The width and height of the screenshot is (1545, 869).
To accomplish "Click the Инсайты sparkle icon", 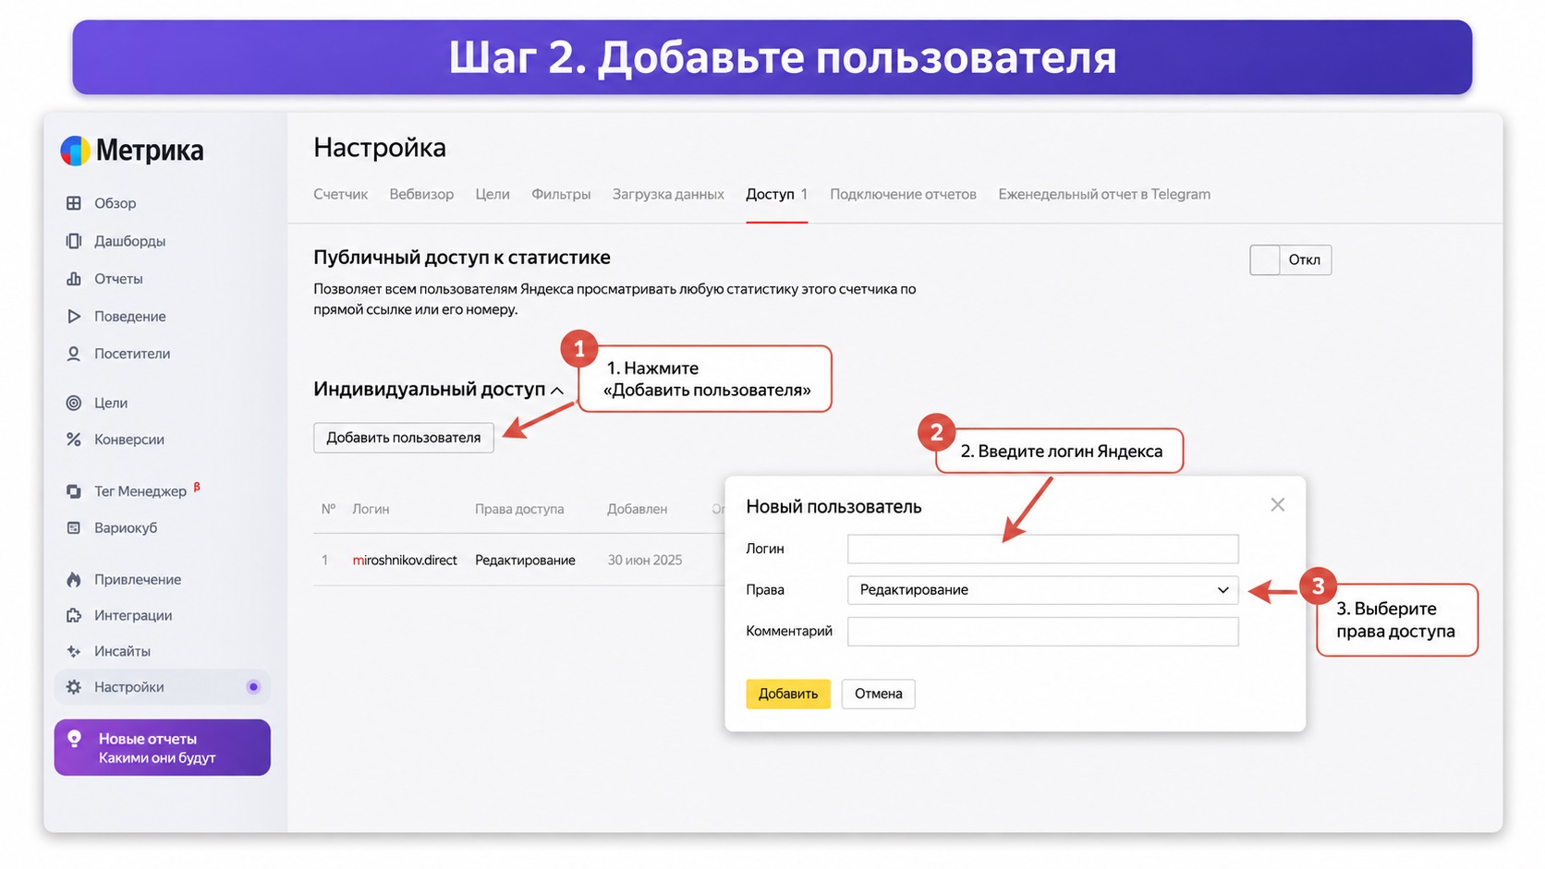I will (74, 652).
